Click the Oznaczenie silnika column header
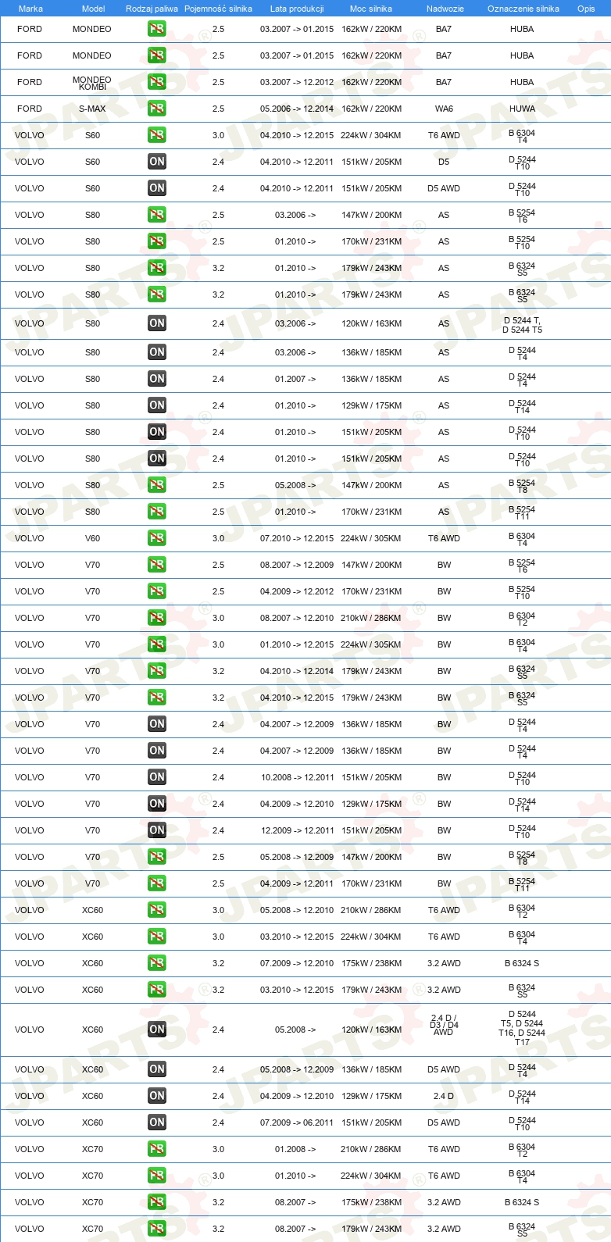 point(523,9)
